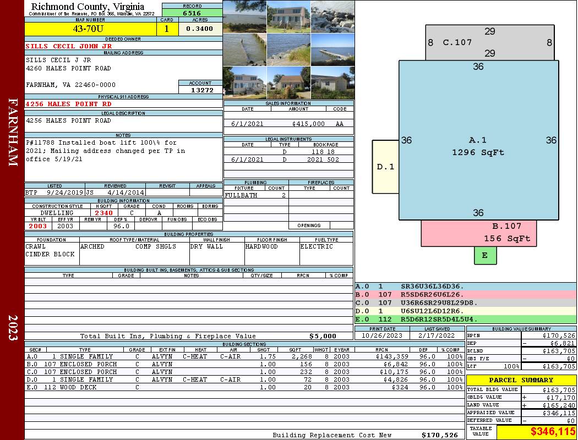The height and width of the screenshot is (440, 578).
Task: Select map number 43-70U field
Action: coord(90,29)
